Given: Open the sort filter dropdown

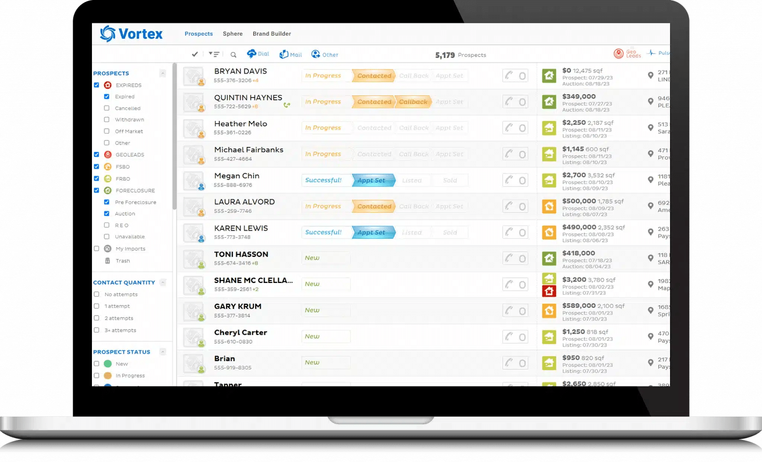Looking at the screenshot, I should click(x=214, y=54).
